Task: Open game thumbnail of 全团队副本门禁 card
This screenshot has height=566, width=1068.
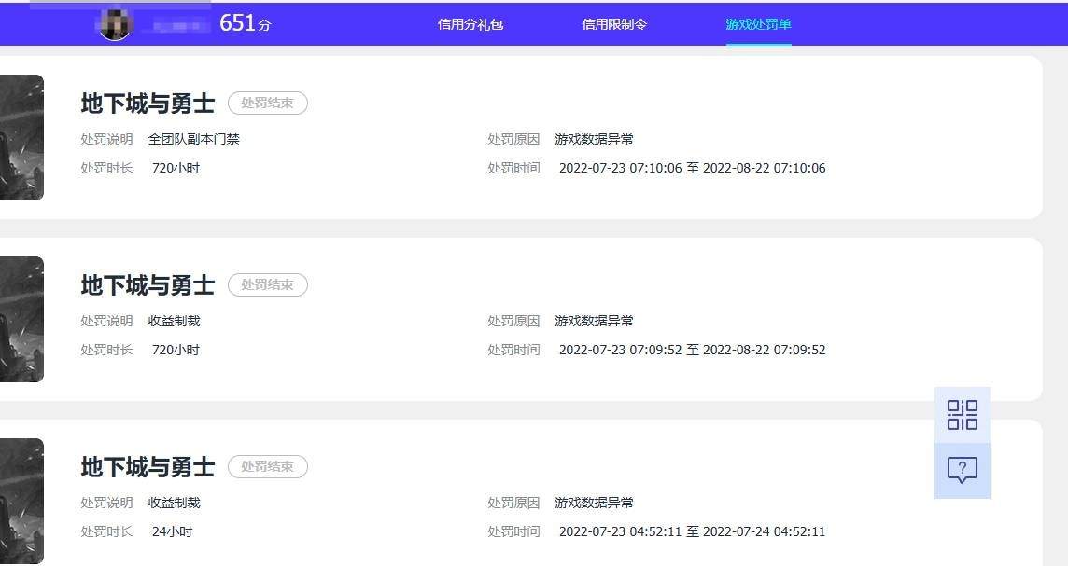Action: pos(21,137)
